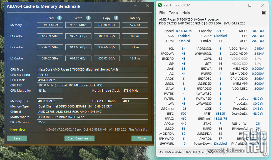The image size is (271, 160).
Task: Click the tRFC2 value 460
Action: (x=184, y=119)
